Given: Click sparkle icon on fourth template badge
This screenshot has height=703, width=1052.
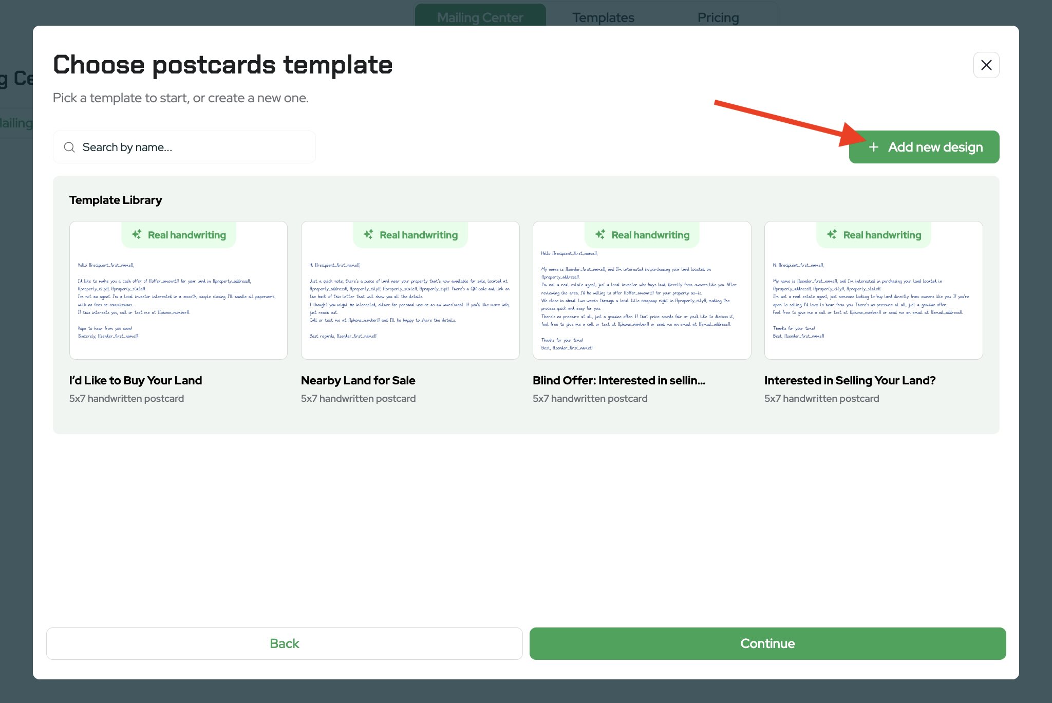Looking at the screenshot, I should (832, 234).
